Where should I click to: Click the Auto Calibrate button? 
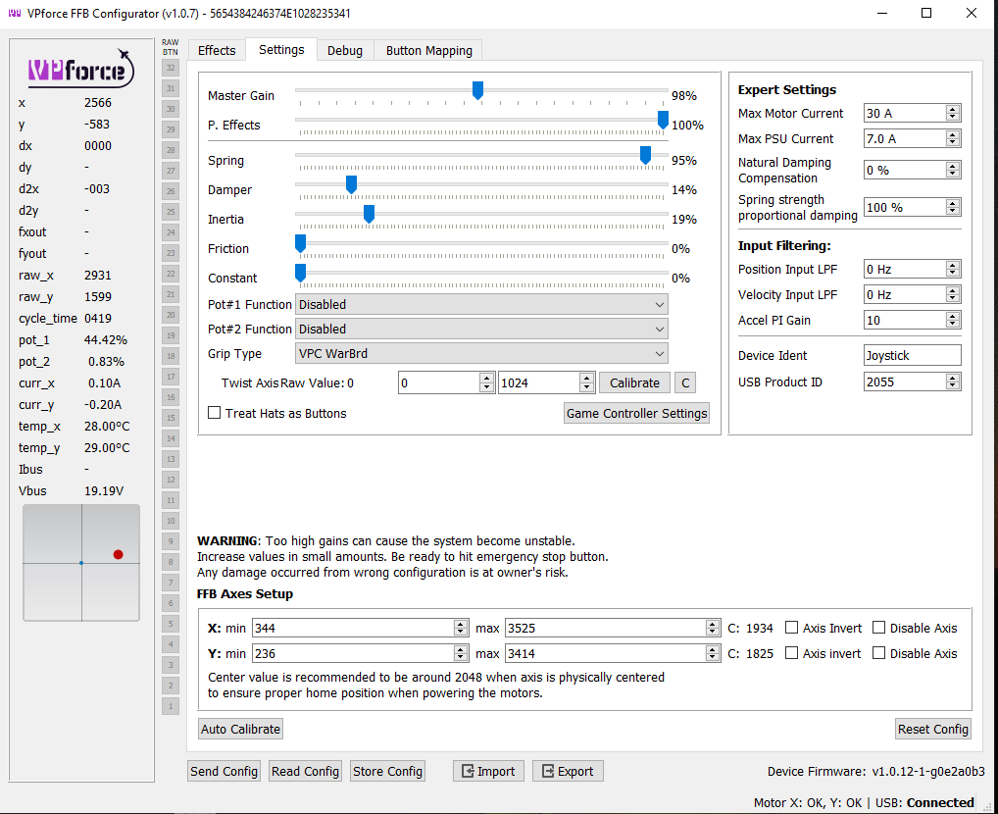pos(239,729)
